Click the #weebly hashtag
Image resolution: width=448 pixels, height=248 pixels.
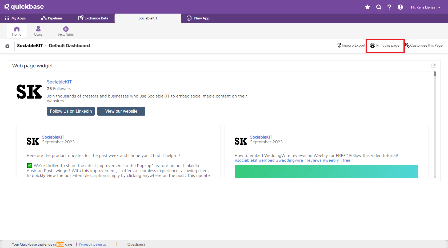[x=331, y=160]
